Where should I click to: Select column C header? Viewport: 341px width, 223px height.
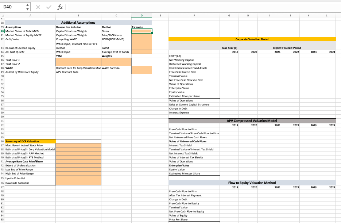[116, 15]
